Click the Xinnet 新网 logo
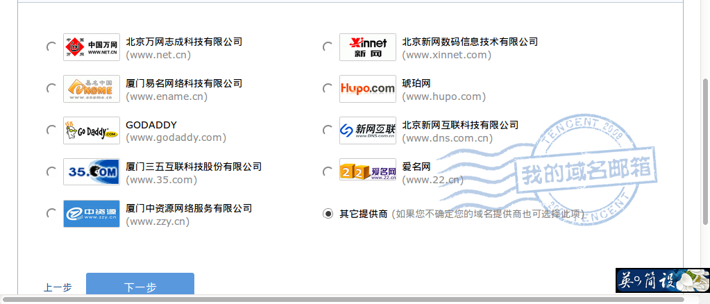This screenshot has width=710, height=304. 368,47
